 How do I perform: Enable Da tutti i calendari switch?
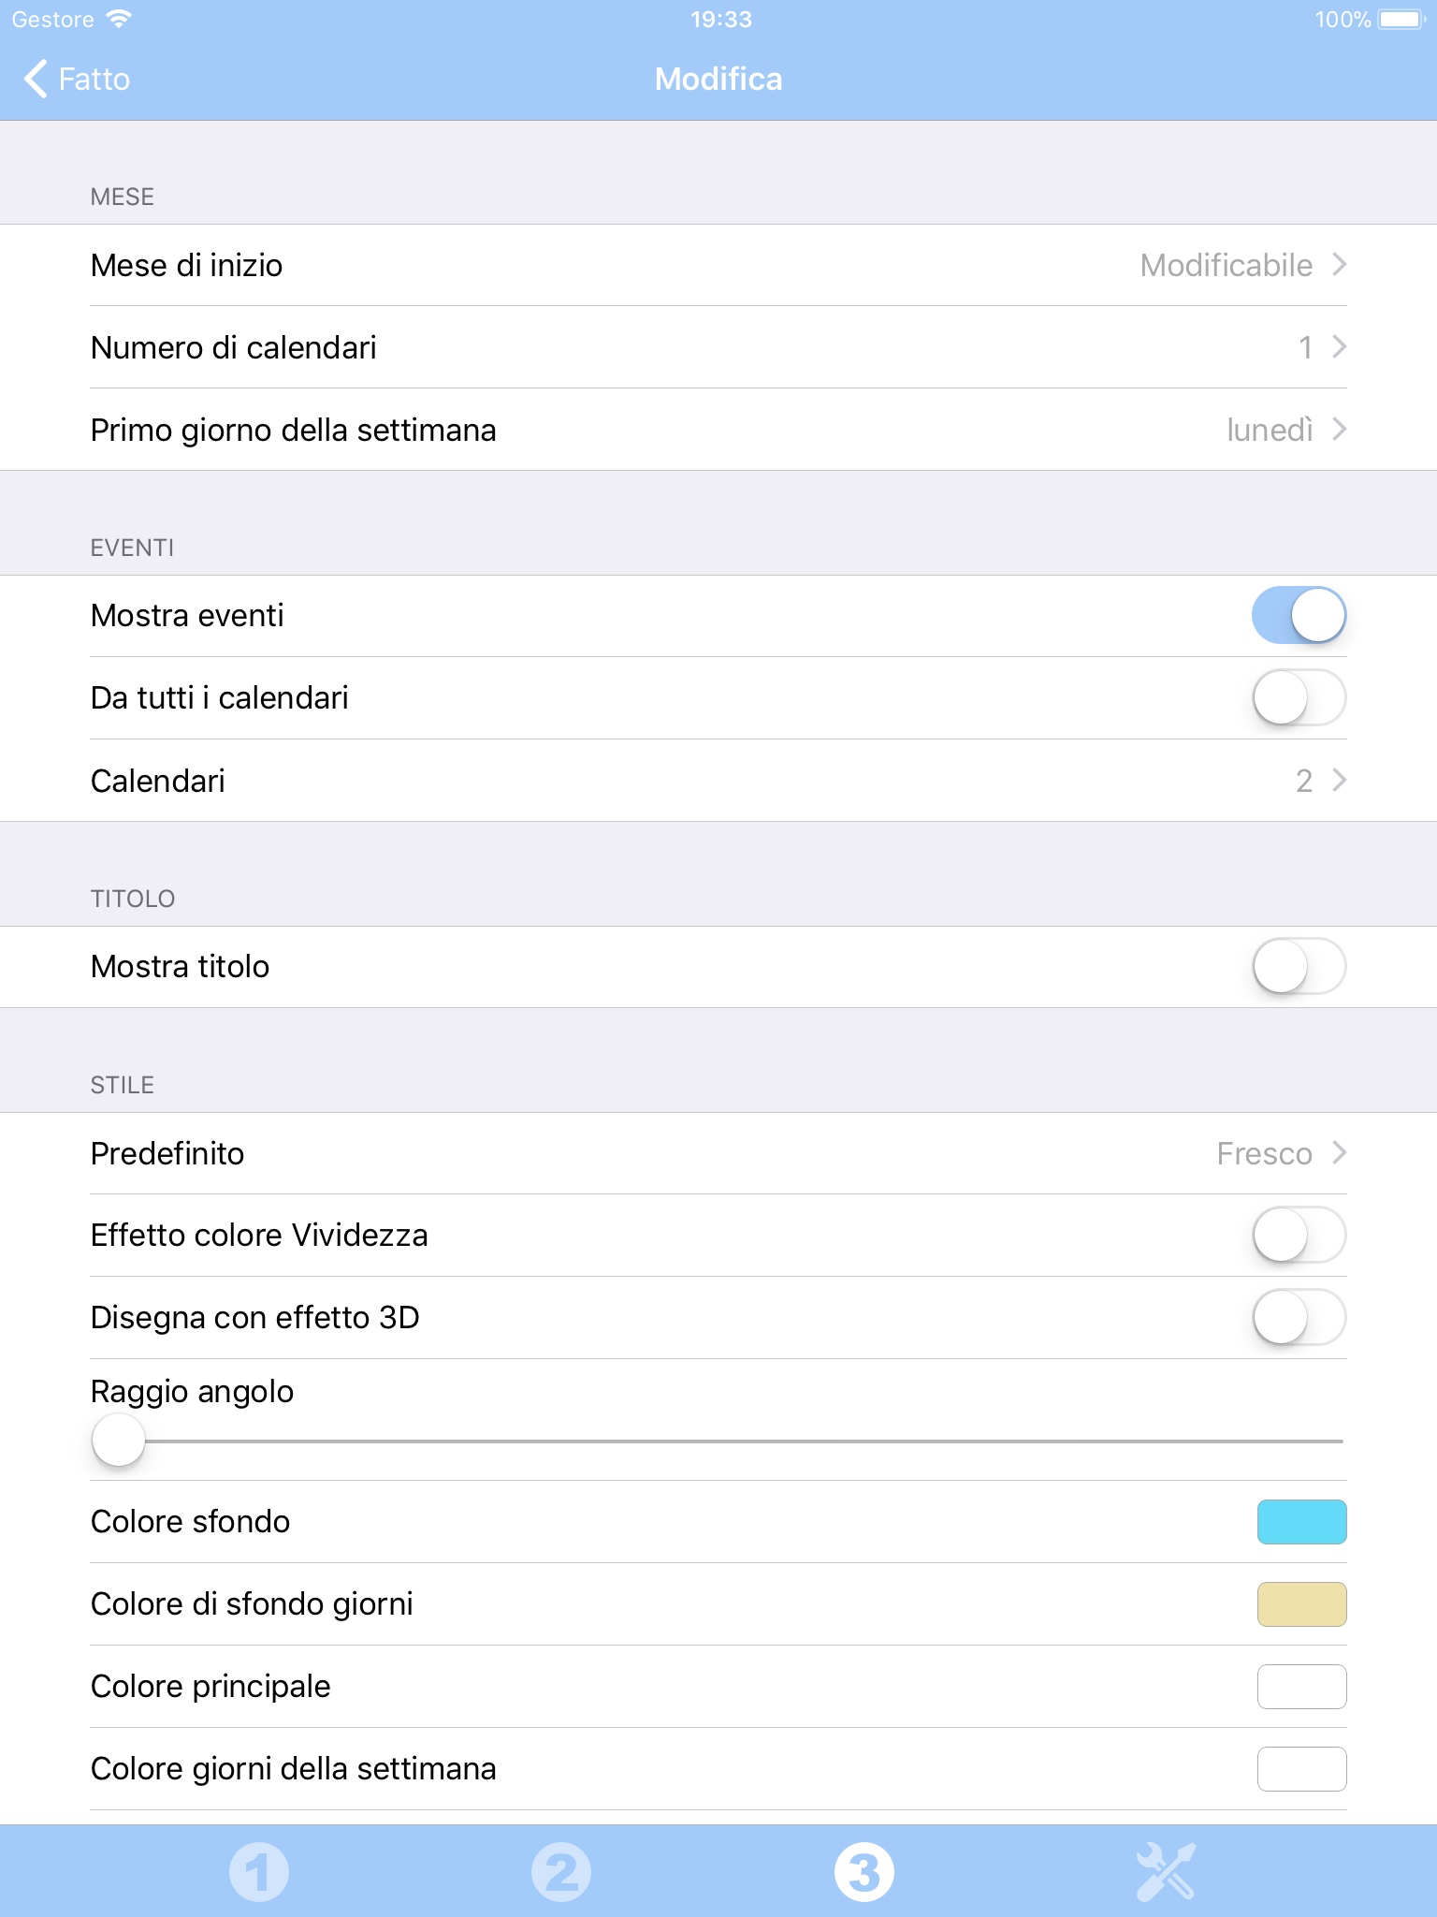coord(1299,698)
